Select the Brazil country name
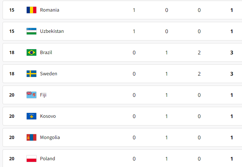Screen dimensions: 242x167 (x=46, y=52)
